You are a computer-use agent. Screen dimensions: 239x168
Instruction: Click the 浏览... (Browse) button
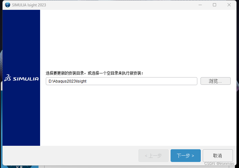click(x=215, y=81)
